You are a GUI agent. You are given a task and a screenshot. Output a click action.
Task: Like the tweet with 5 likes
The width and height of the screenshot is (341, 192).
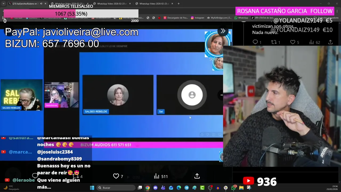click(295, 42)
